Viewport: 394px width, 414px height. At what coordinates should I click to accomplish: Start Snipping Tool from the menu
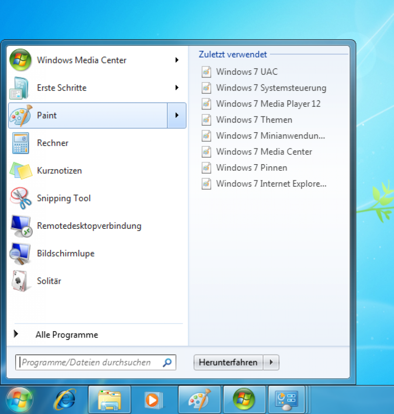(97, 198)
